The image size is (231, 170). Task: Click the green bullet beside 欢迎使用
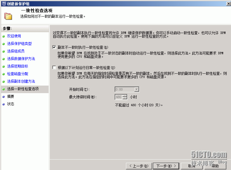(x=3, y=36)
